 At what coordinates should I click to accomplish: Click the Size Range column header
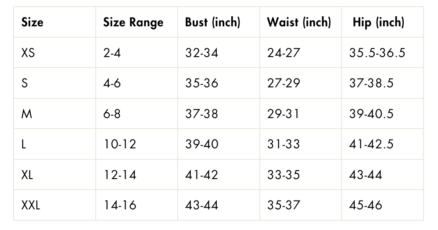[133, 22]
